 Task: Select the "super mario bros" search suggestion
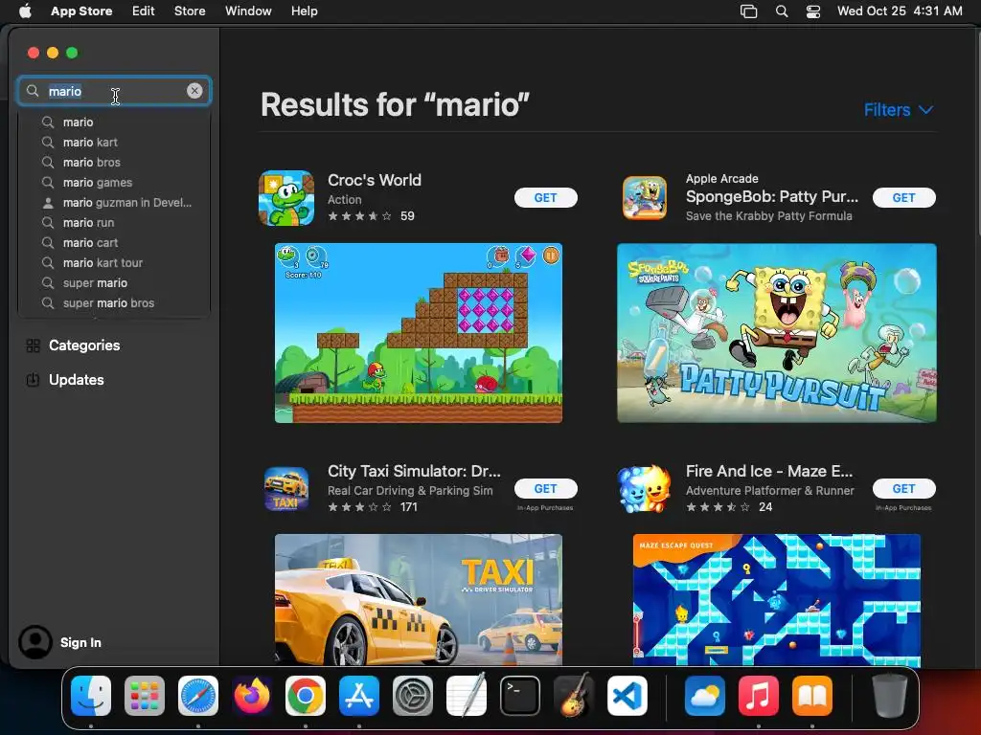114,303
